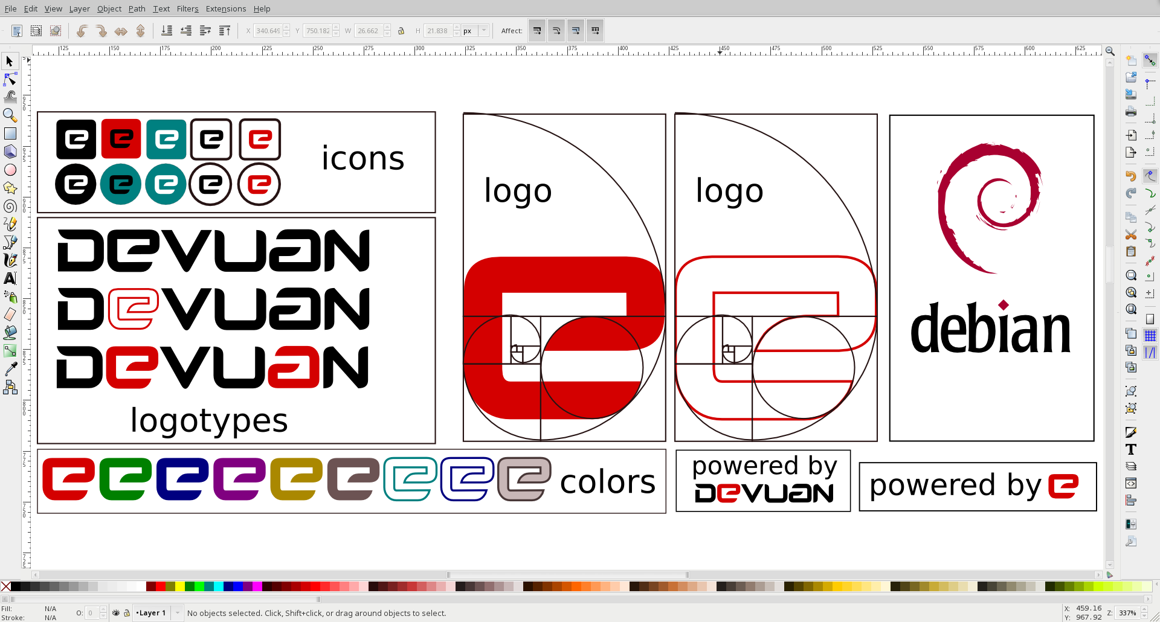
Task: Click the horizontal canvas scrollbar
Action: pyautogui.click(x=567, y=575)
